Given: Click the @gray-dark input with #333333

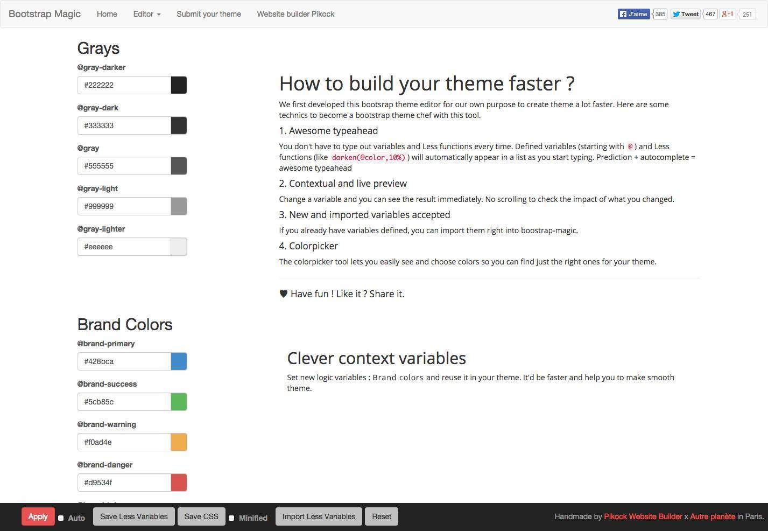Looking at the screenshot, I should click(124, 125).
